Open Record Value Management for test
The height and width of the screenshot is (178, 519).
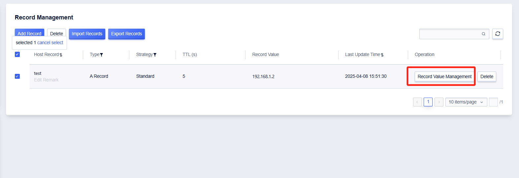[x=444, y=76]
